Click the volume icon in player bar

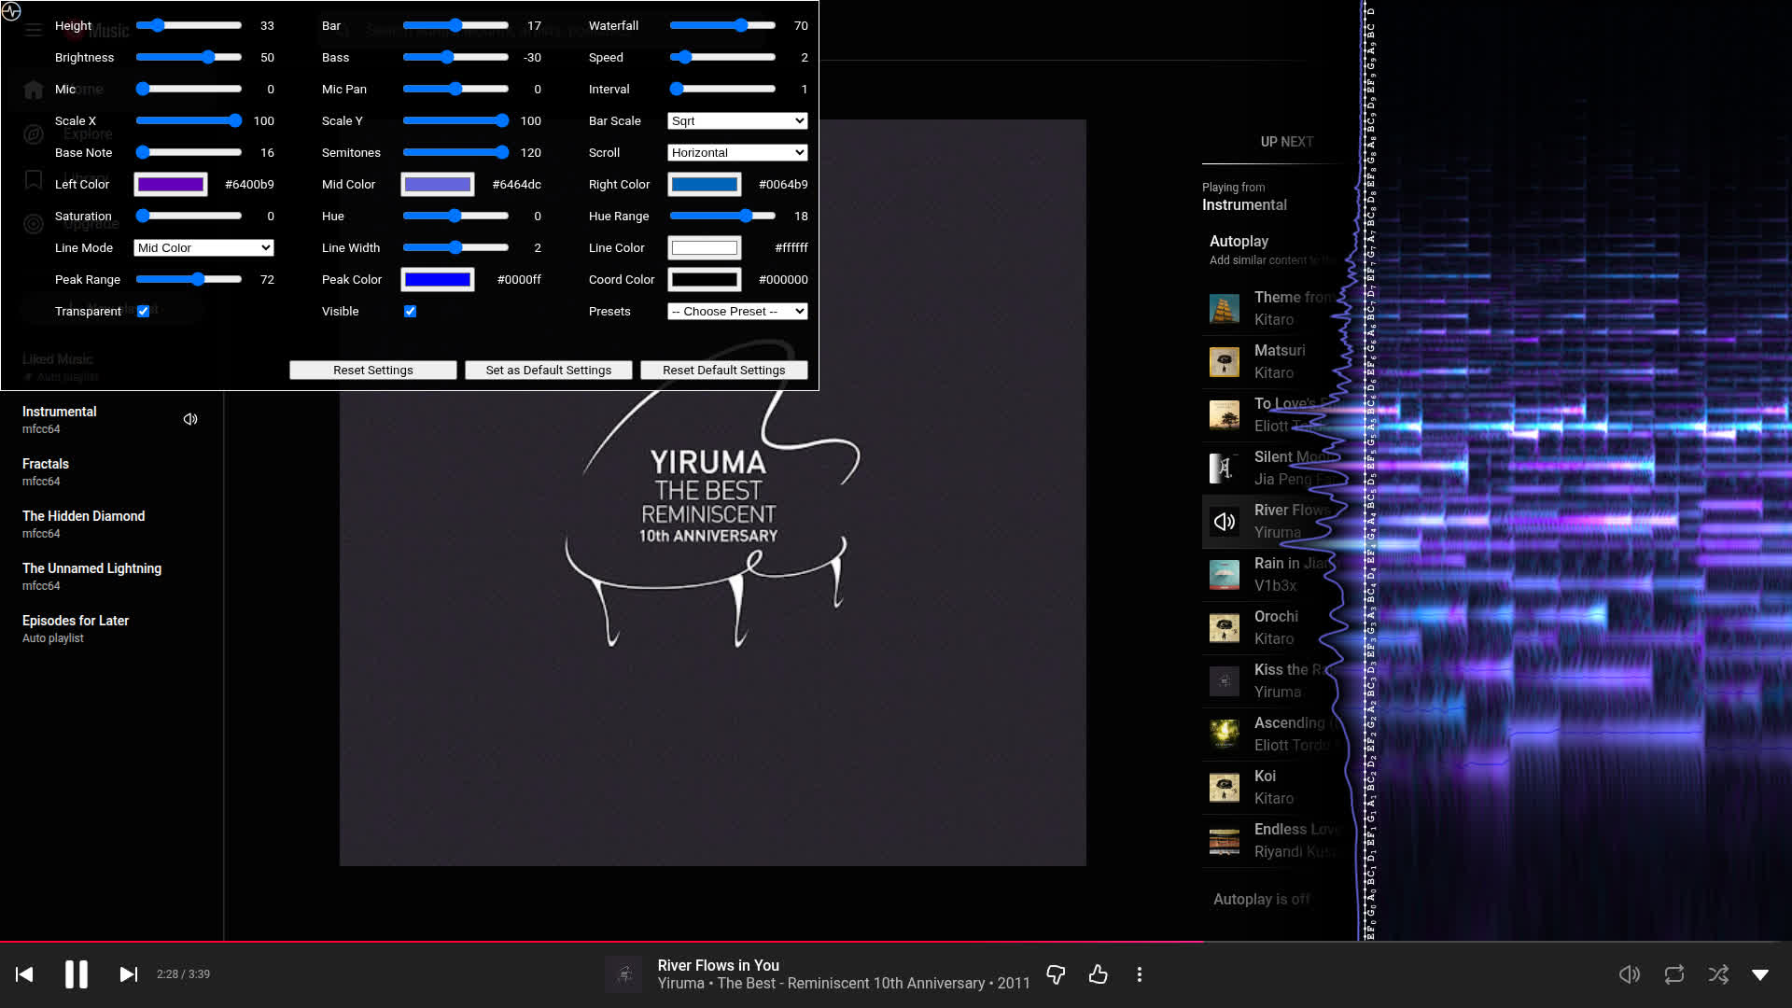tap(1630, 974)
